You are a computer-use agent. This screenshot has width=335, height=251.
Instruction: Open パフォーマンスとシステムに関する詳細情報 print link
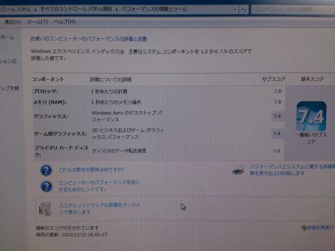pyautogui.click(x=292, y=170)
